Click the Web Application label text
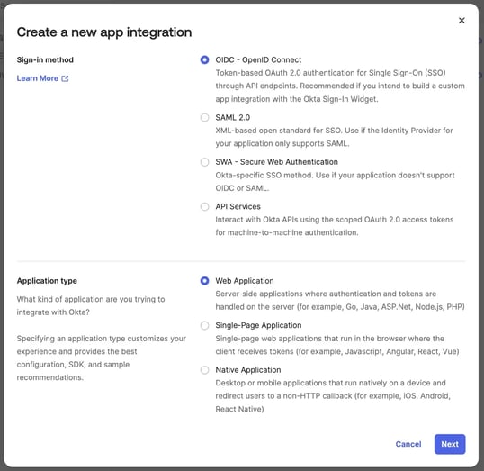Viewport: 484px width, 471px height. 245,281
